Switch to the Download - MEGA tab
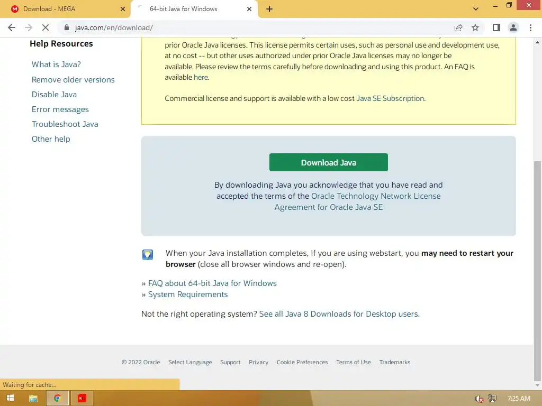 point(65,10)
